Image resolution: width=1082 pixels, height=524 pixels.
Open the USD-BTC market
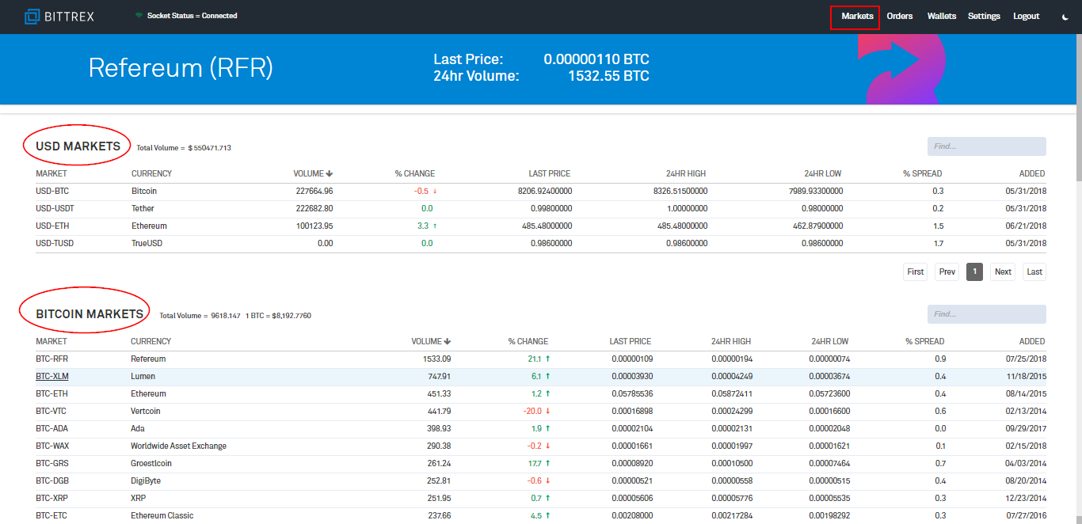[52, 191]
